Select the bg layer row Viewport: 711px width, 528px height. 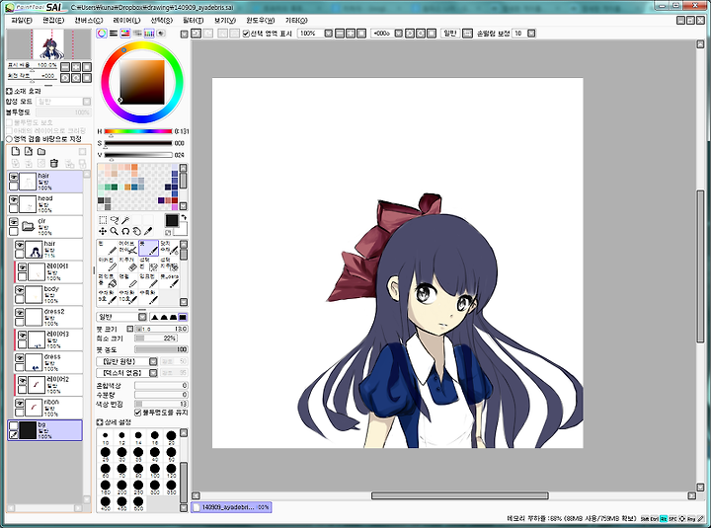click(x=44, y=430)
